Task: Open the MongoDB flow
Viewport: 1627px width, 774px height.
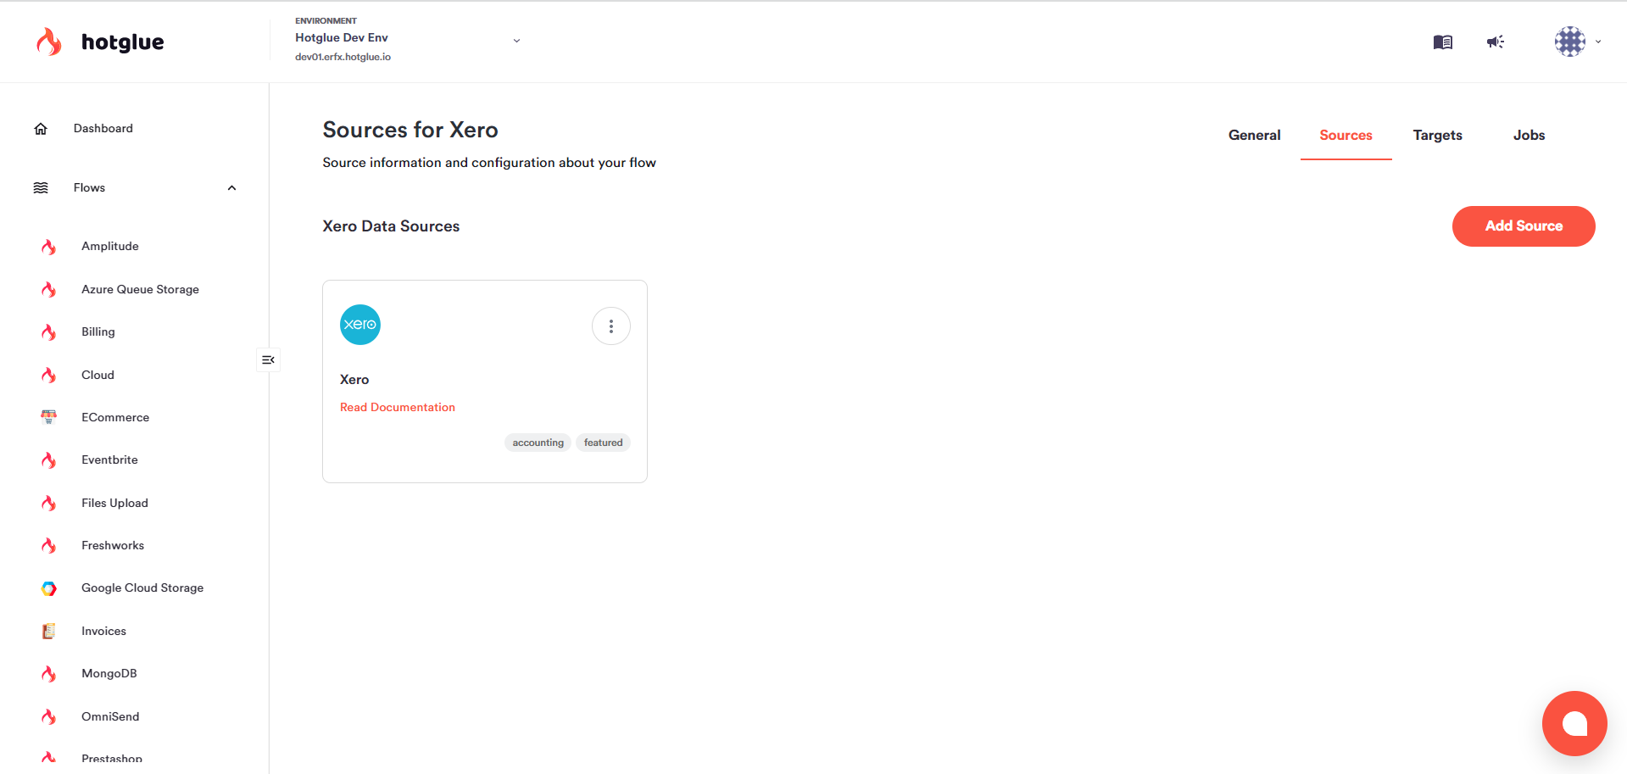Action: click(109, 674)
